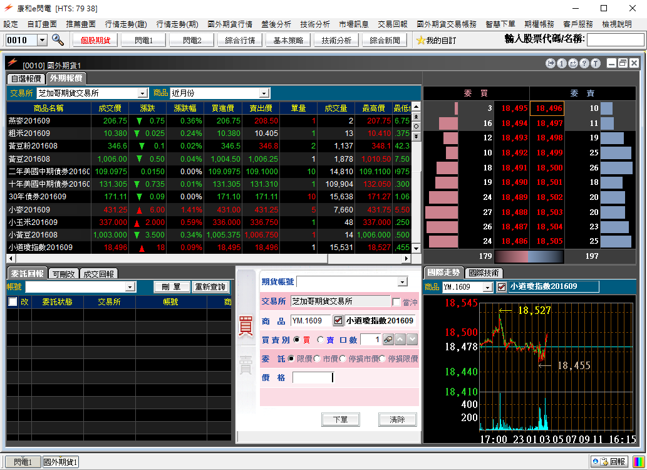Click the 我的自訂 star favorites icon

[421, 40]
